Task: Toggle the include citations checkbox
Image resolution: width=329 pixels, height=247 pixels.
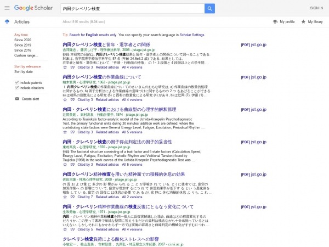Action: (x=16, y=88)
